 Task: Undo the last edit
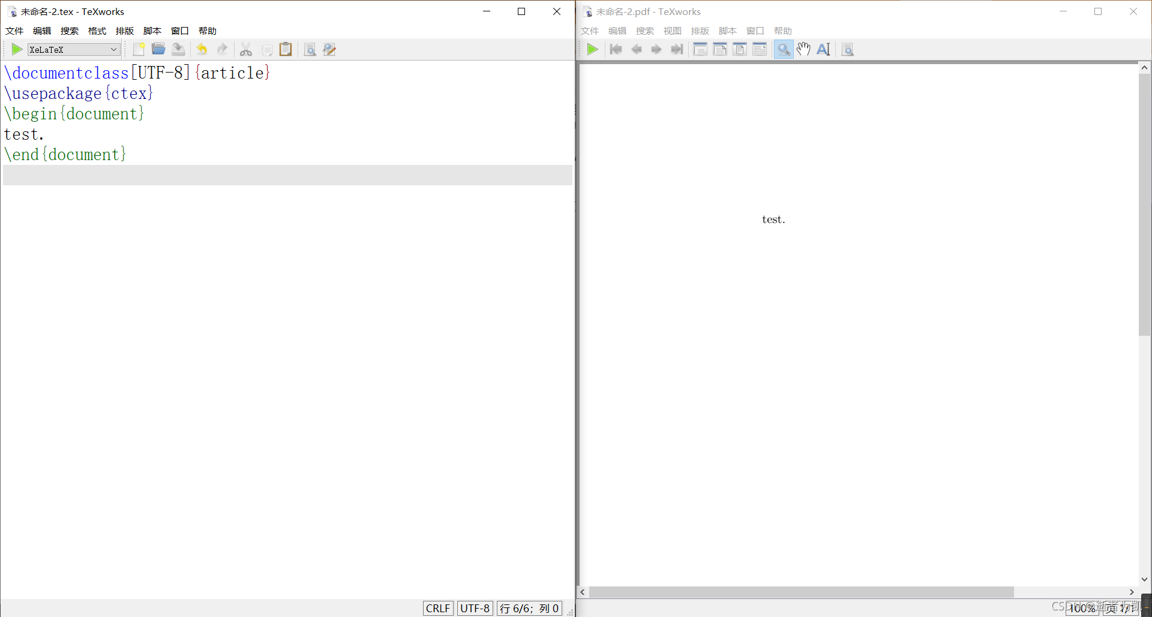[x=202, y=49]
